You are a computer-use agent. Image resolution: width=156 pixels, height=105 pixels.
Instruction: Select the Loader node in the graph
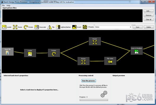[x=30, y=53]
